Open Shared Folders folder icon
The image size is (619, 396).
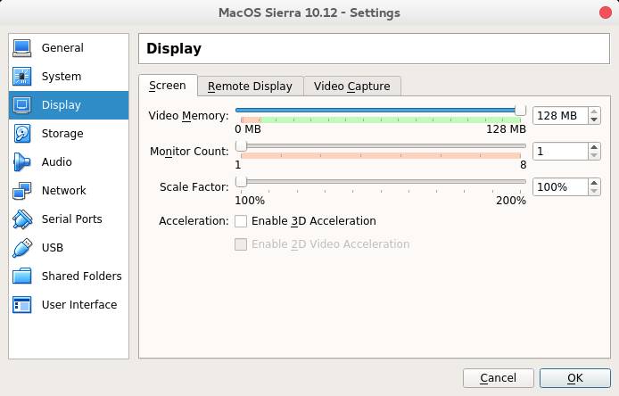tap(23, 276)
